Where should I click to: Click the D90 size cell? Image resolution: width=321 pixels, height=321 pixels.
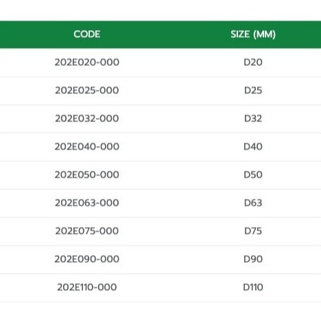pyautogui.click(x=253, y=259)
